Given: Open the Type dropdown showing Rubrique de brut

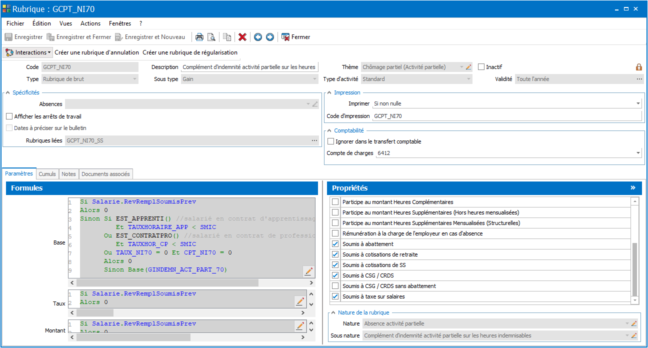Looking at the screenshot, I should (135, 79).
